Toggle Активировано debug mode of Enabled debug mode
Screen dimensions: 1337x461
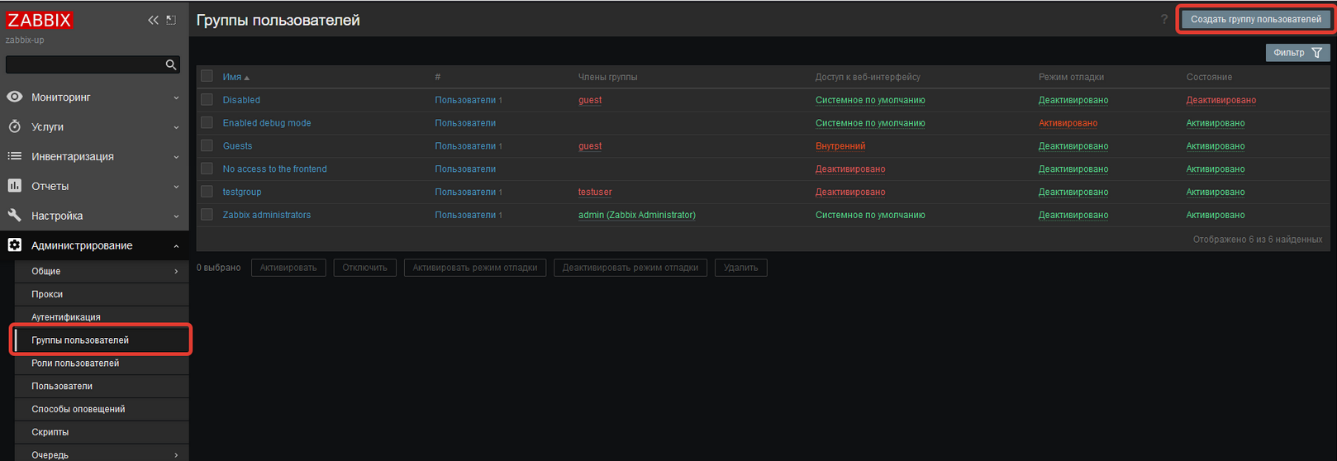click(1068, 123)
